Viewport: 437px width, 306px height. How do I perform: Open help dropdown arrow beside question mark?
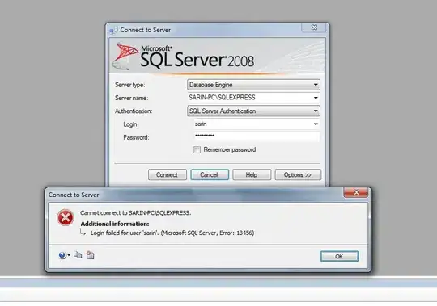[x=69, y=255]
